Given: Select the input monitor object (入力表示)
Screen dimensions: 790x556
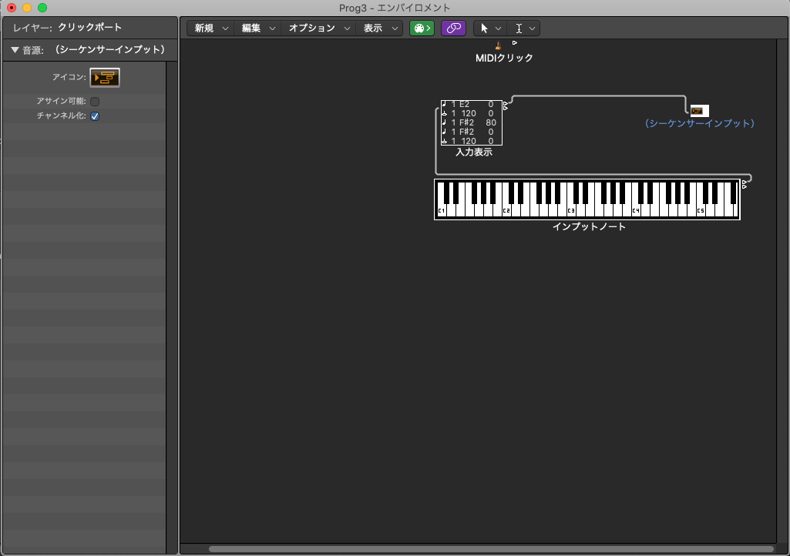Looking at the screenshot, I should [x=471, y=122].
